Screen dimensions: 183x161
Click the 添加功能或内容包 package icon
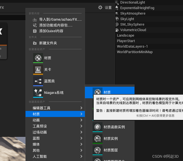click(x=35, y=25)
